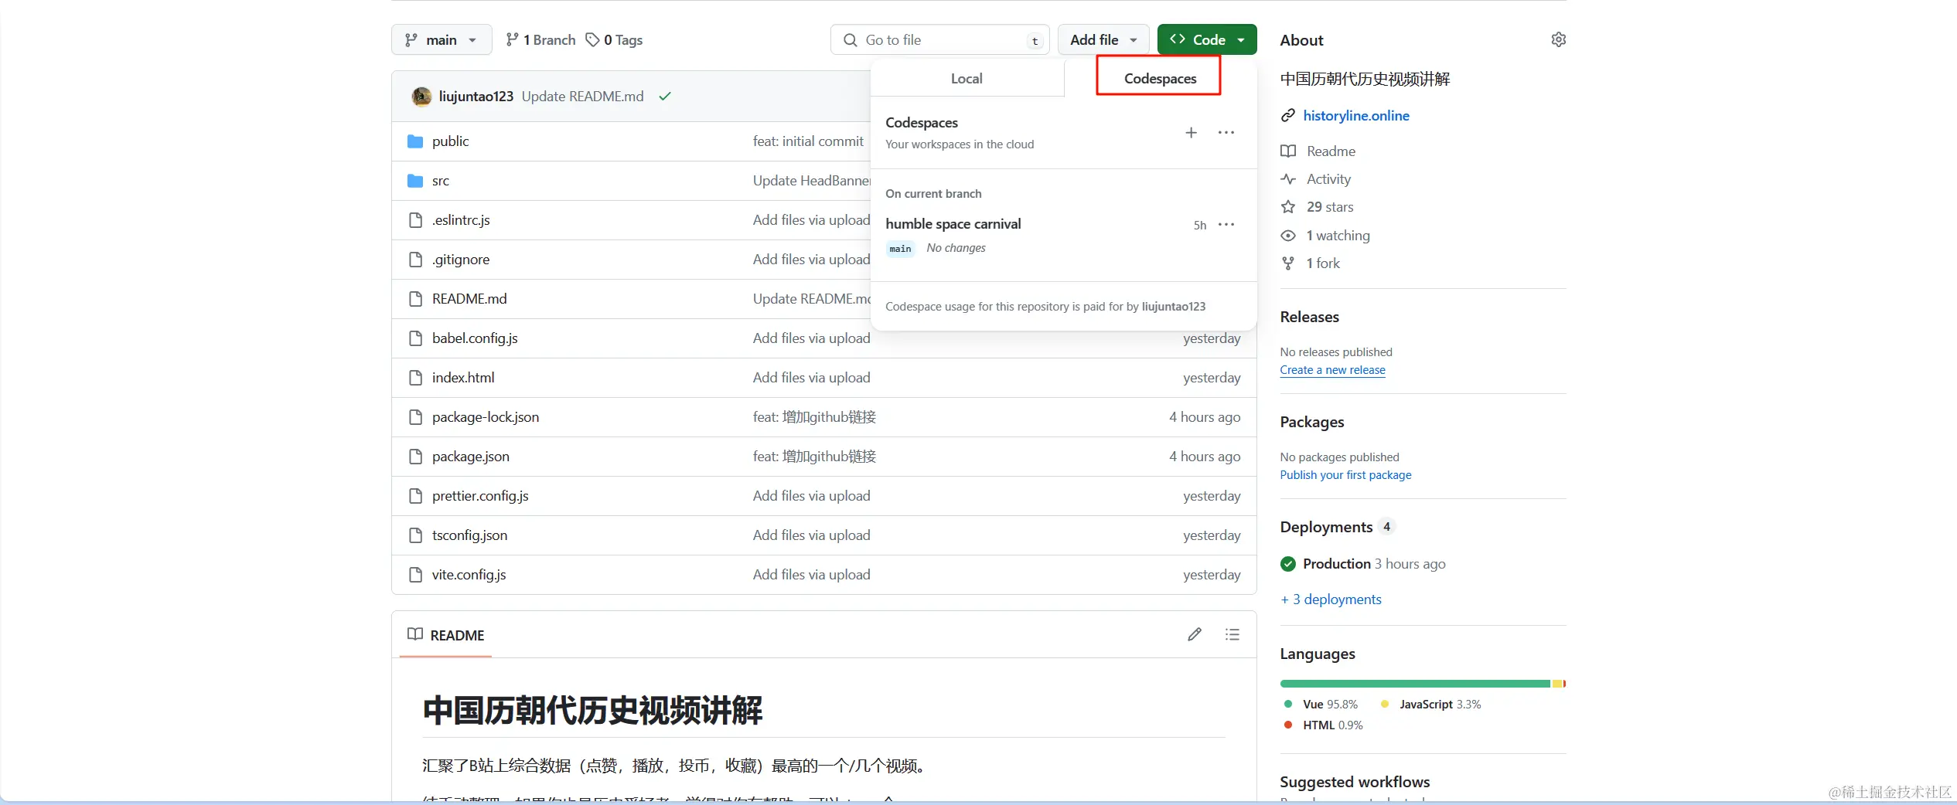Open Codespaces header options ellipsis menu
1957x805 pixels.
1226,133
